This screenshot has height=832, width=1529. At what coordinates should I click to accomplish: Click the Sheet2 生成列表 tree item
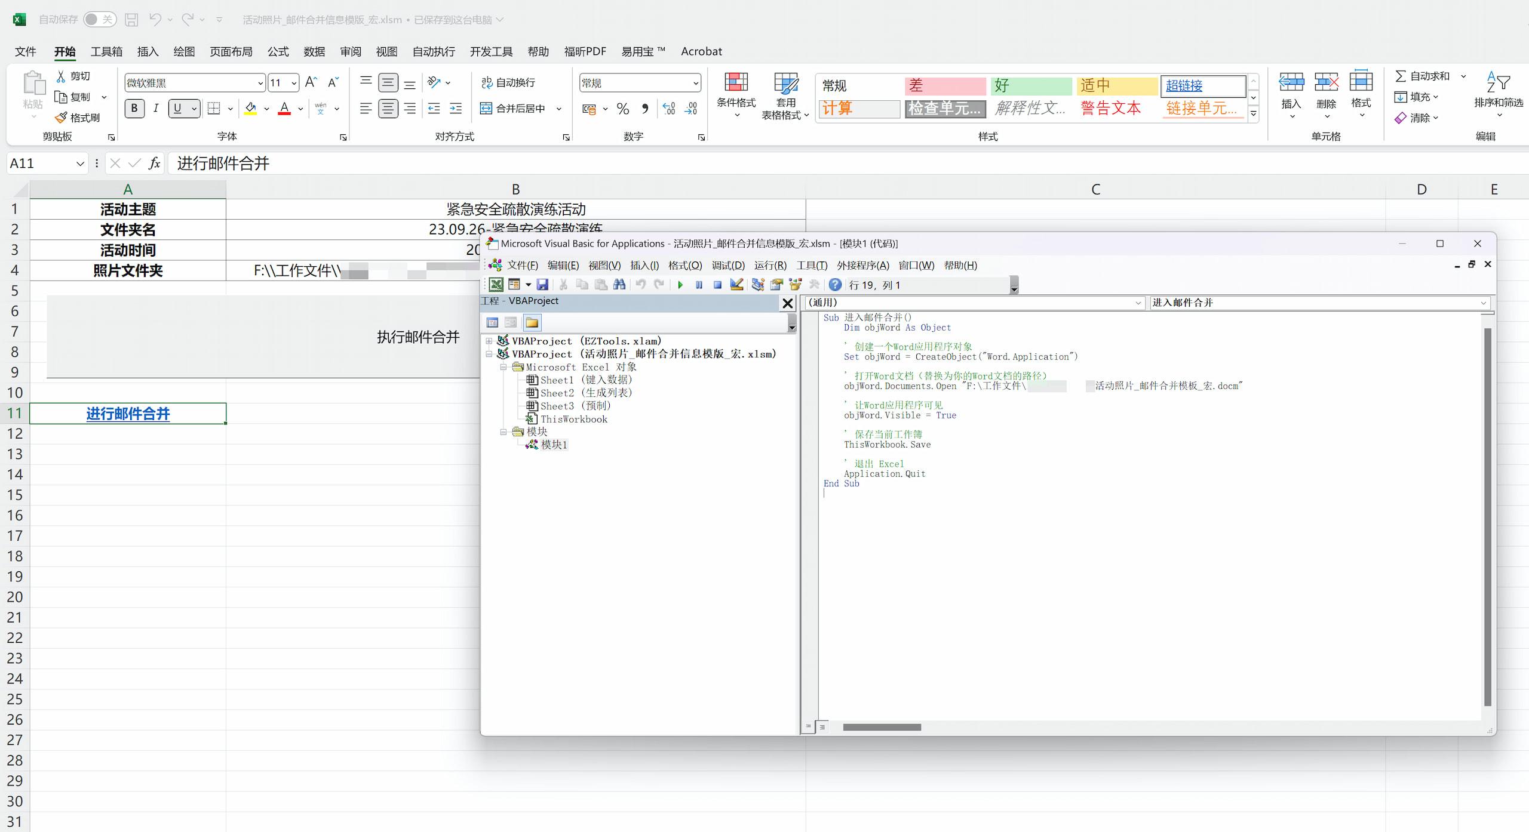tap(584, 393)
